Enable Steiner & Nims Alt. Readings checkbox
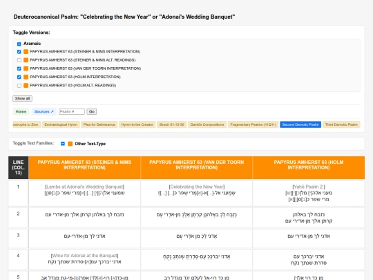 pyautogui.click(x=19, y=60)
